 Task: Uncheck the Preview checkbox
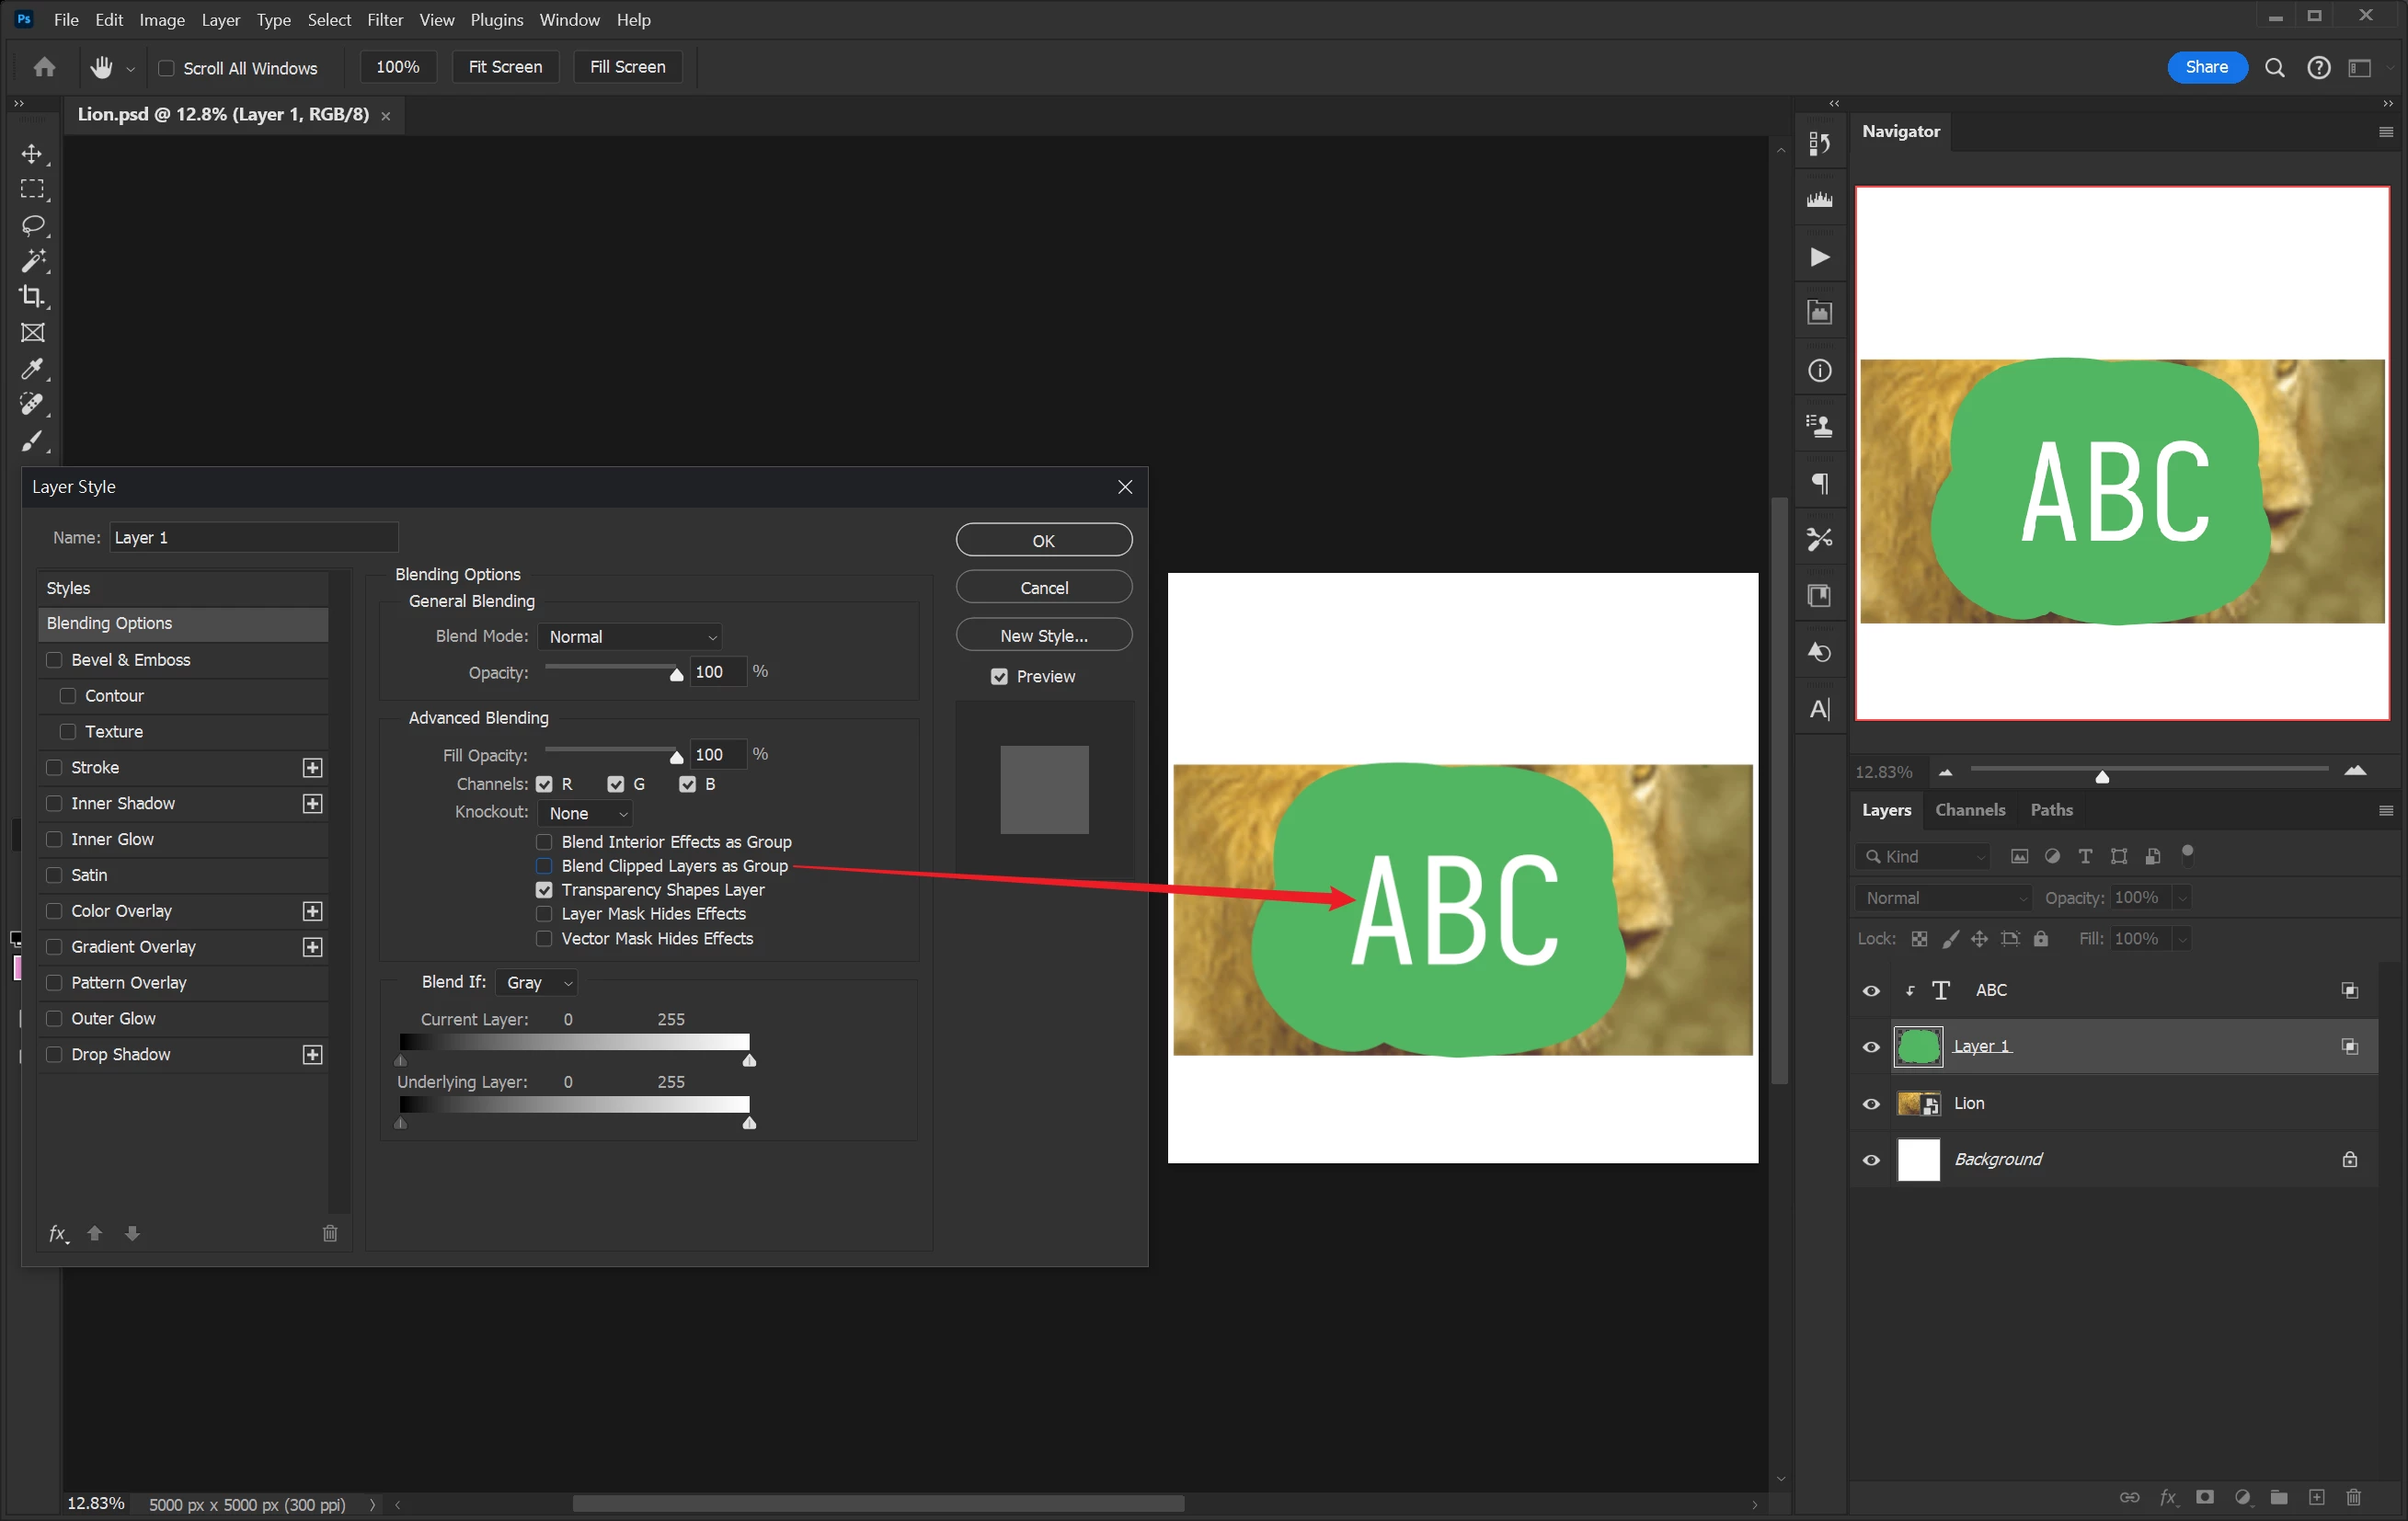tap(999, 677)
